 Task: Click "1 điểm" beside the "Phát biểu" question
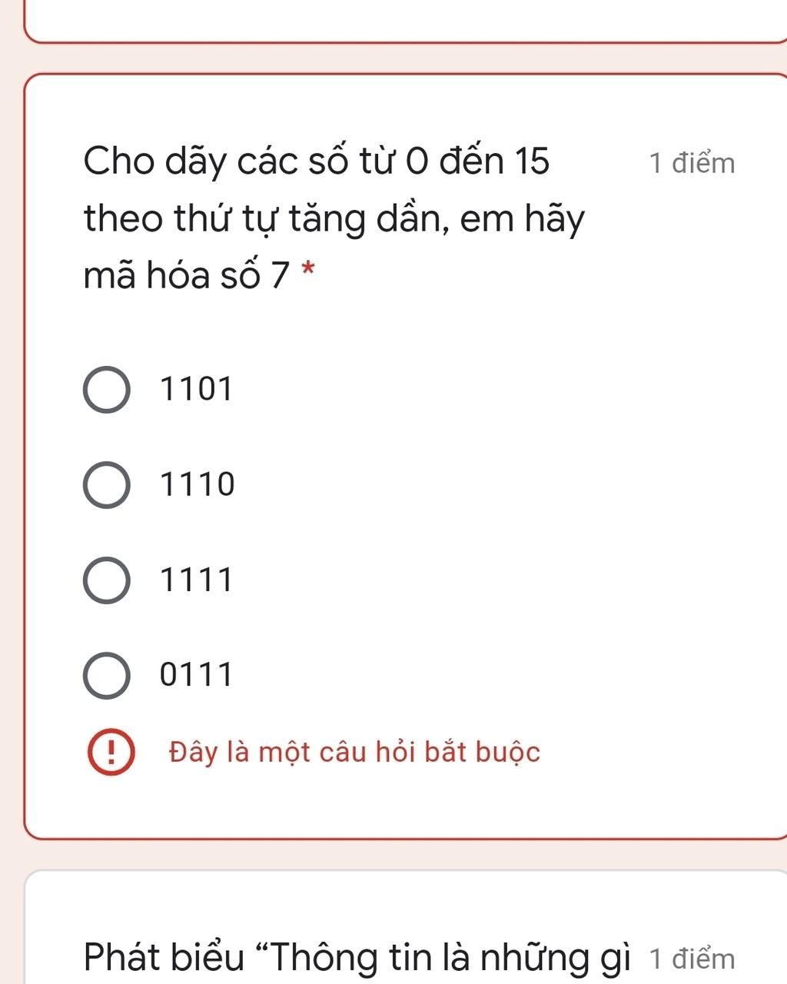[x=692, y=959]
